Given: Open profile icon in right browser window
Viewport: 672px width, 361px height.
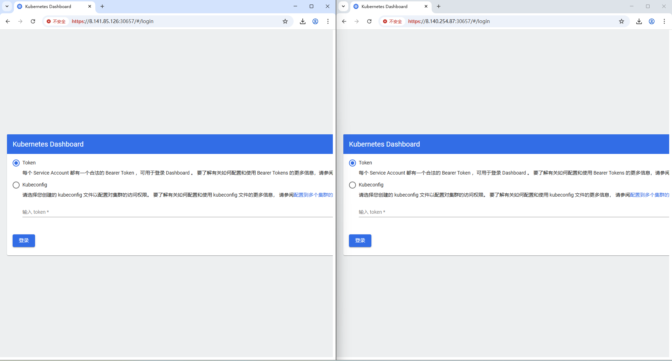Looking at the screenshot, I should tap(652, 21).
